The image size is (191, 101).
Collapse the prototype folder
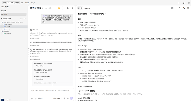click(x=2, y=31)
